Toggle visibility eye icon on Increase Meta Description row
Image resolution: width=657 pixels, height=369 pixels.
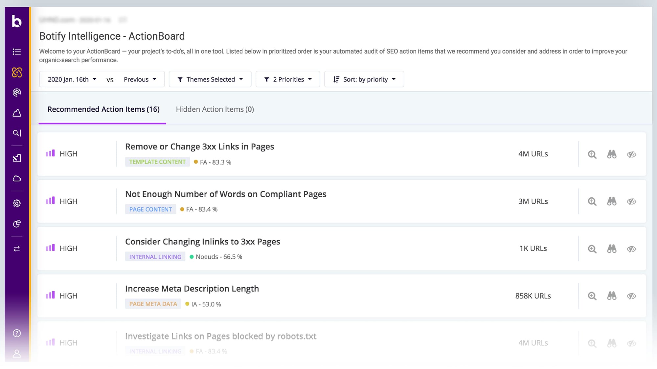pyautogui.click(x=631, y=296)
